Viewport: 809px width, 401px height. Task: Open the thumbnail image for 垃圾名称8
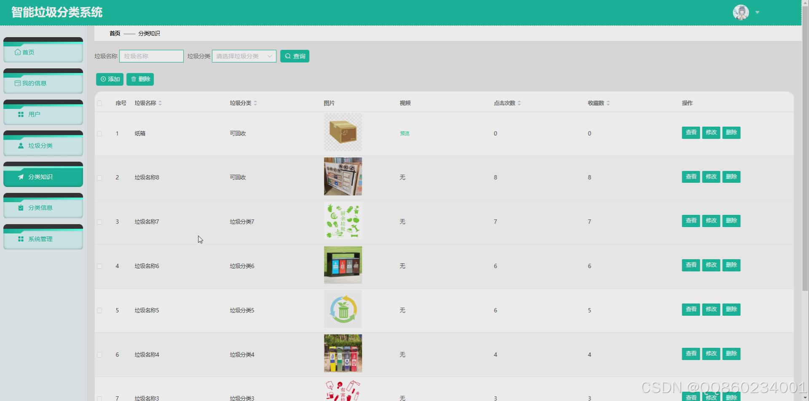pos(343,176)
